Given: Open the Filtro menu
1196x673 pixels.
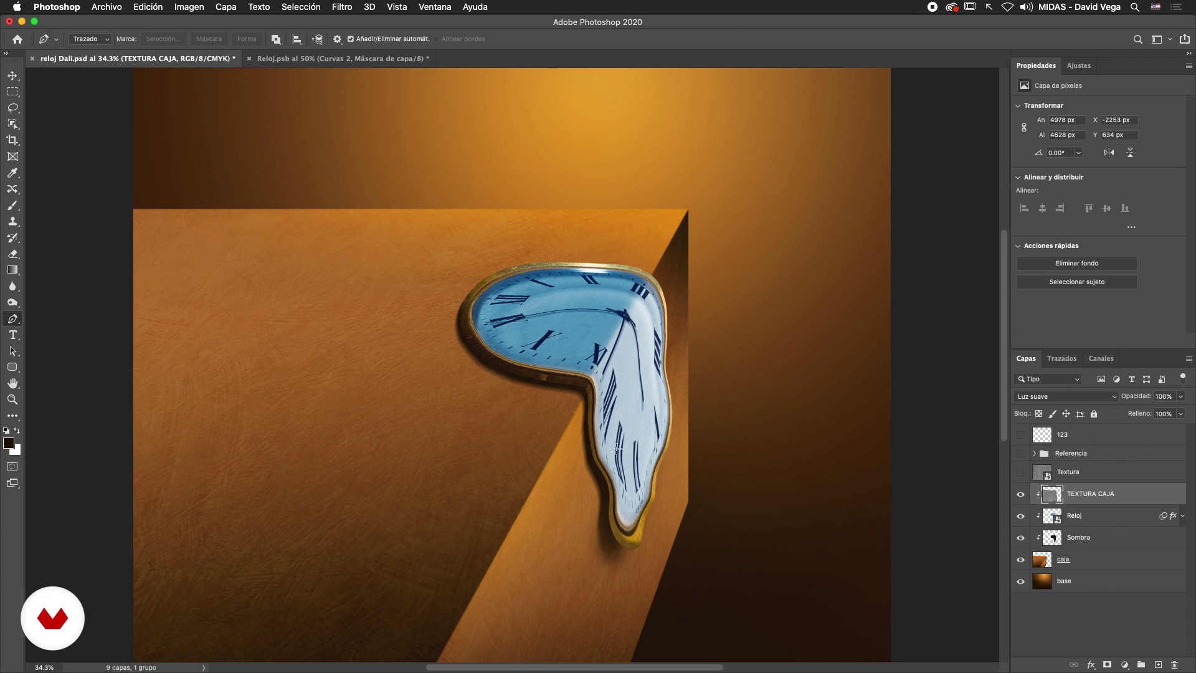Looking at the screenshot, I should point(342,7).
